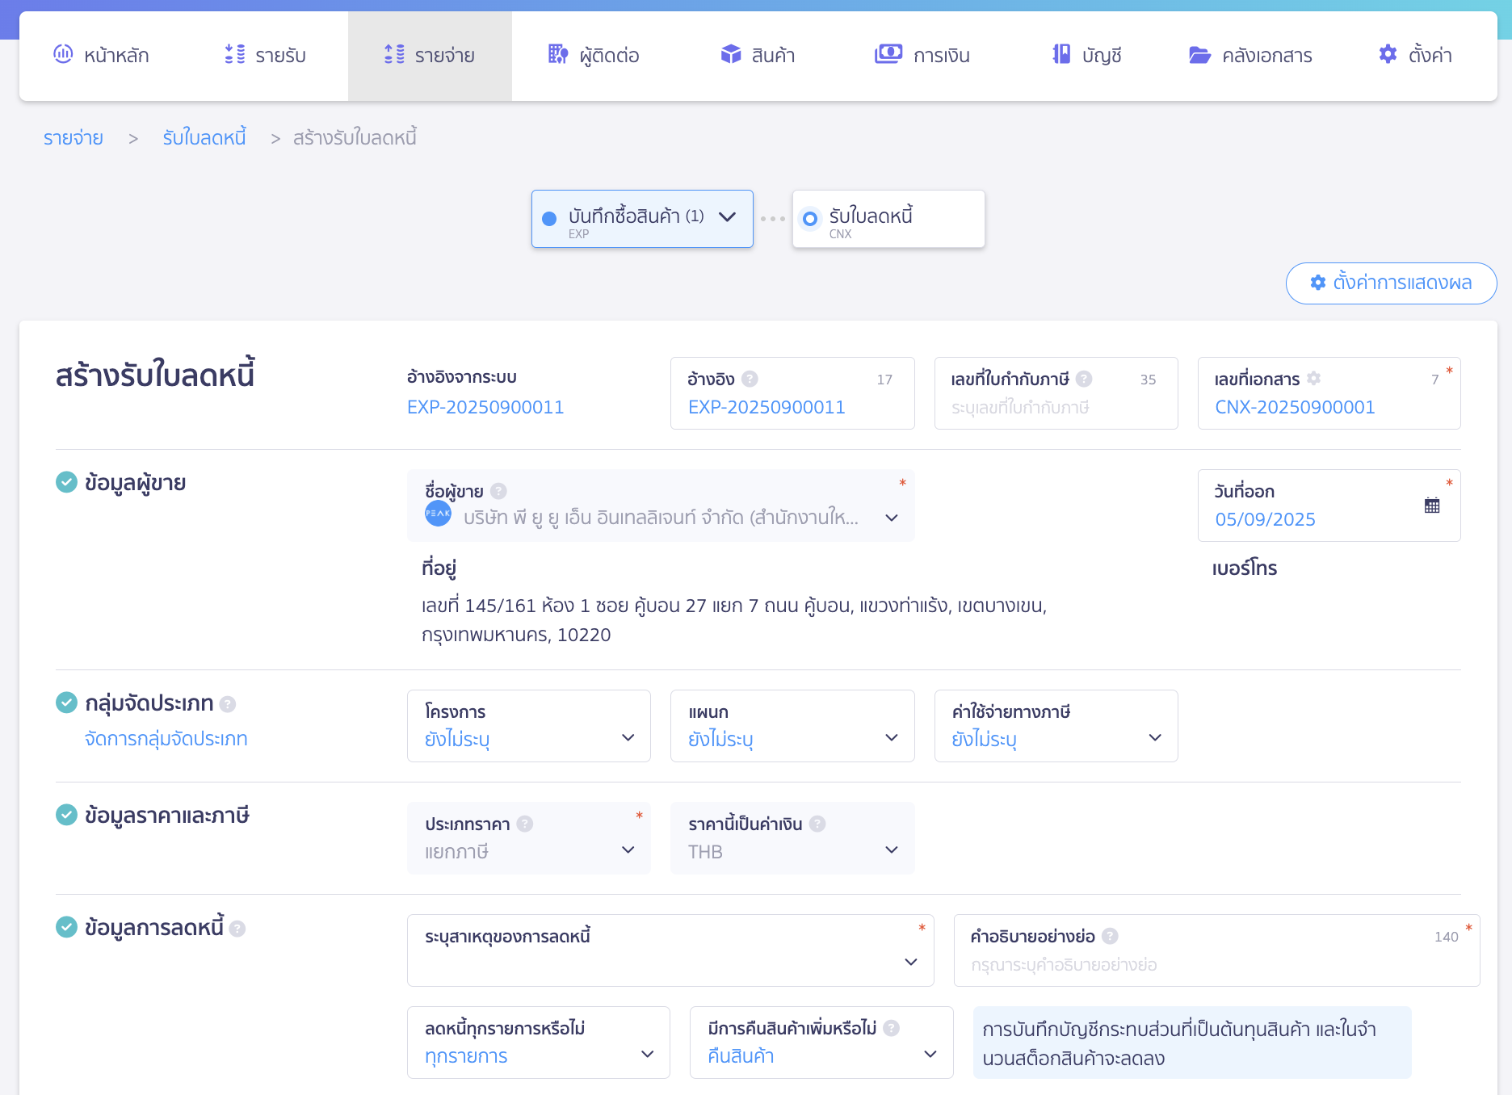The width and height of the screenshot is (1512, 1095).
Task: Click help icon beside ประเภทราคา
Action: tap(525, 824)
